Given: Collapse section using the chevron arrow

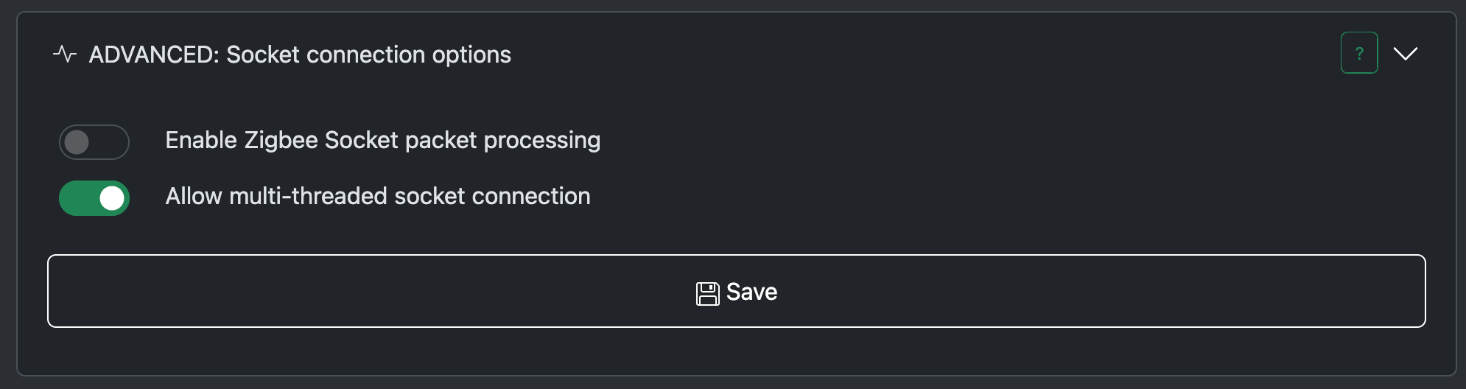Looking at the screenshot, I should tap(1406, 54).
